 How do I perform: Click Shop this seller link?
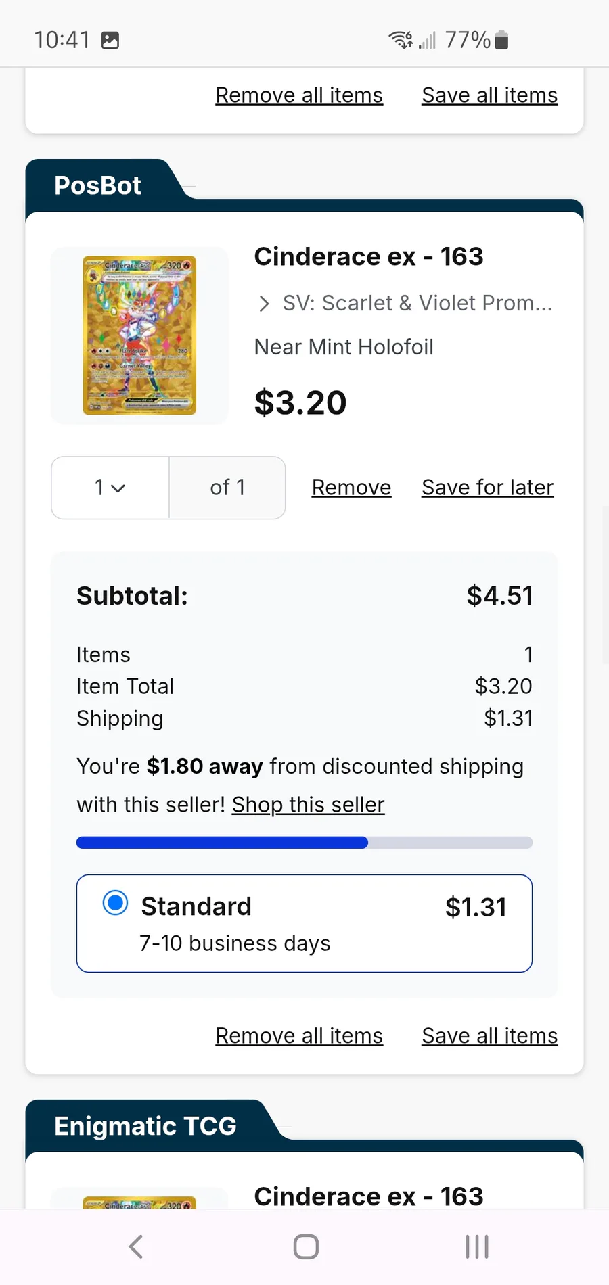308,805
